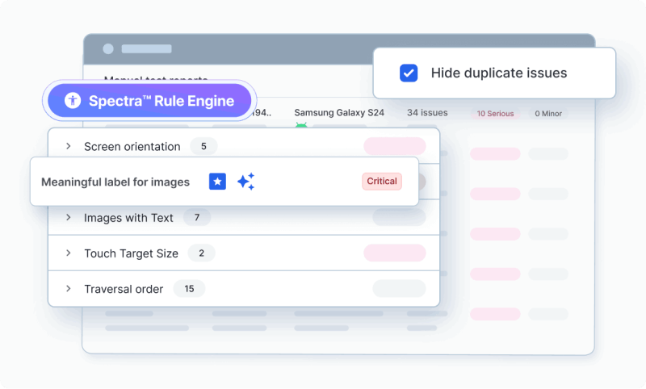
Task: Expand the Screen orientation row chevron
Action: [69, 146]
